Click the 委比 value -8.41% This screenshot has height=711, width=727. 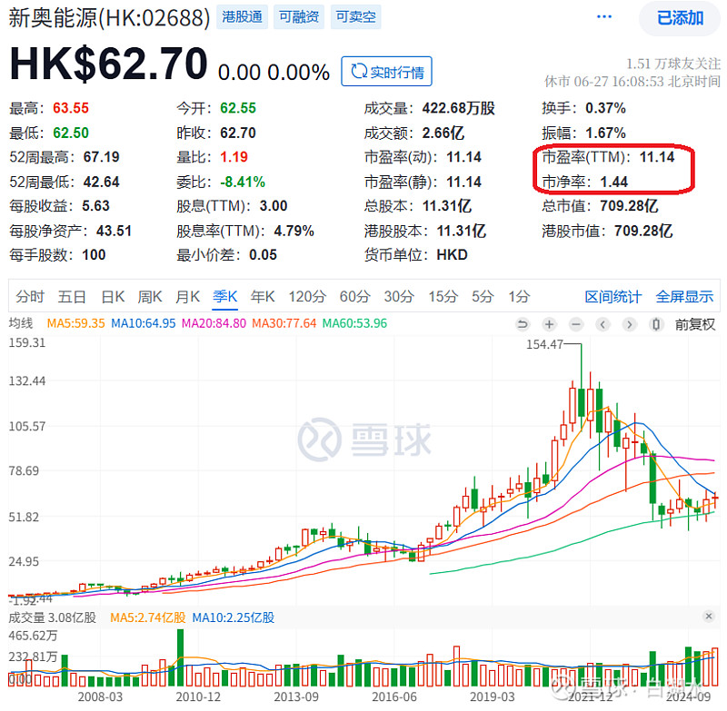pos(243,182)
